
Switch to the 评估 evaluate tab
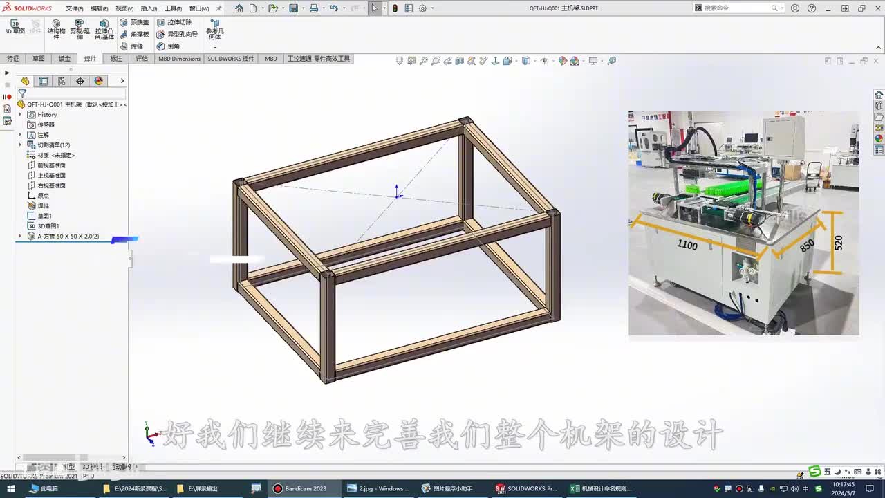(x=142, y=59)
